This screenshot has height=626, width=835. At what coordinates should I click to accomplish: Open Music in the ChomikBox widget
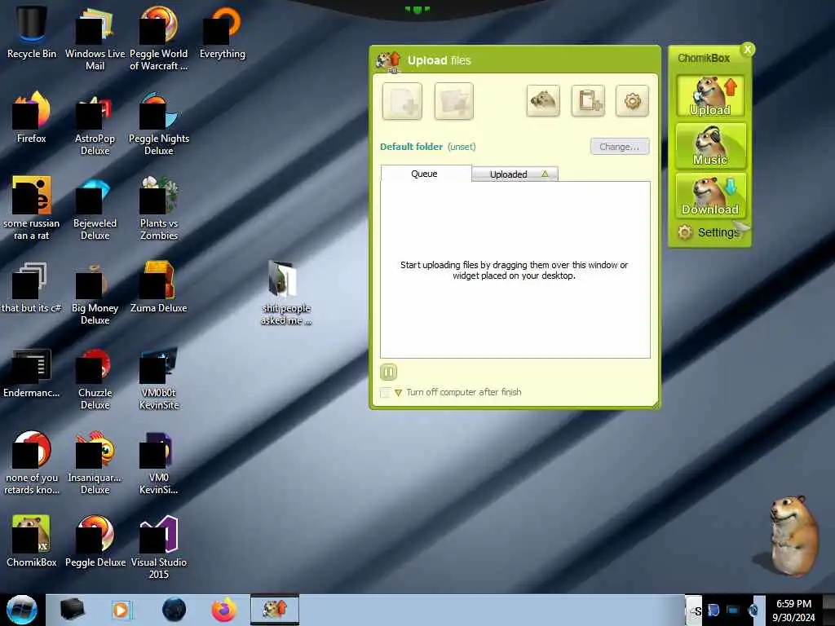(710, 145)
